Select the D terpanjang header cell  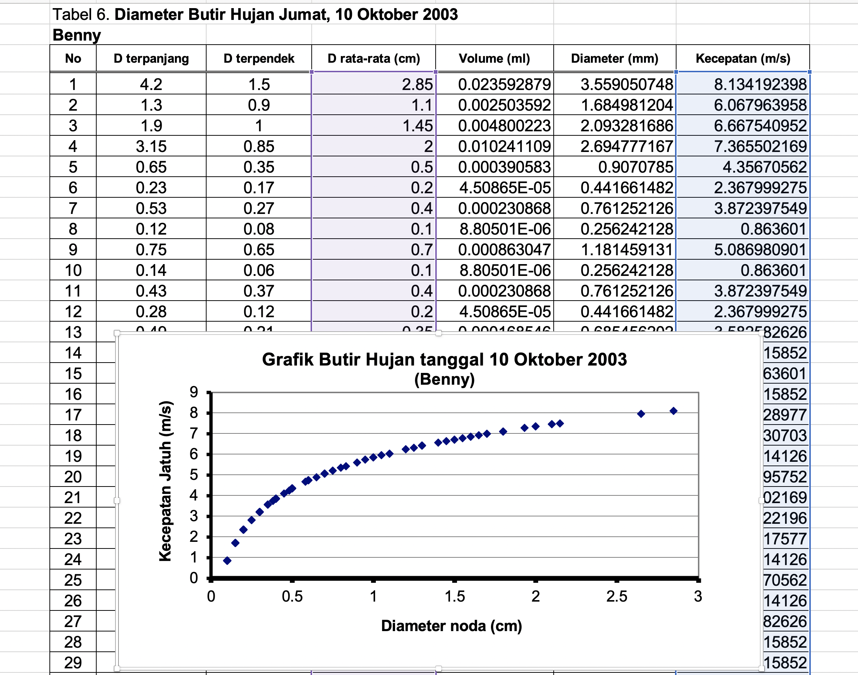151,59
